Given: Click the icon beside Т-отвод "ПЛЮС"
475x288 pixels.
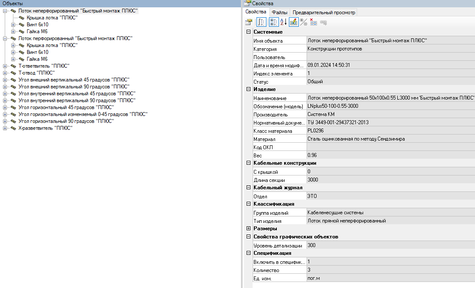Looking at the screenshot, I should (13, 72).
